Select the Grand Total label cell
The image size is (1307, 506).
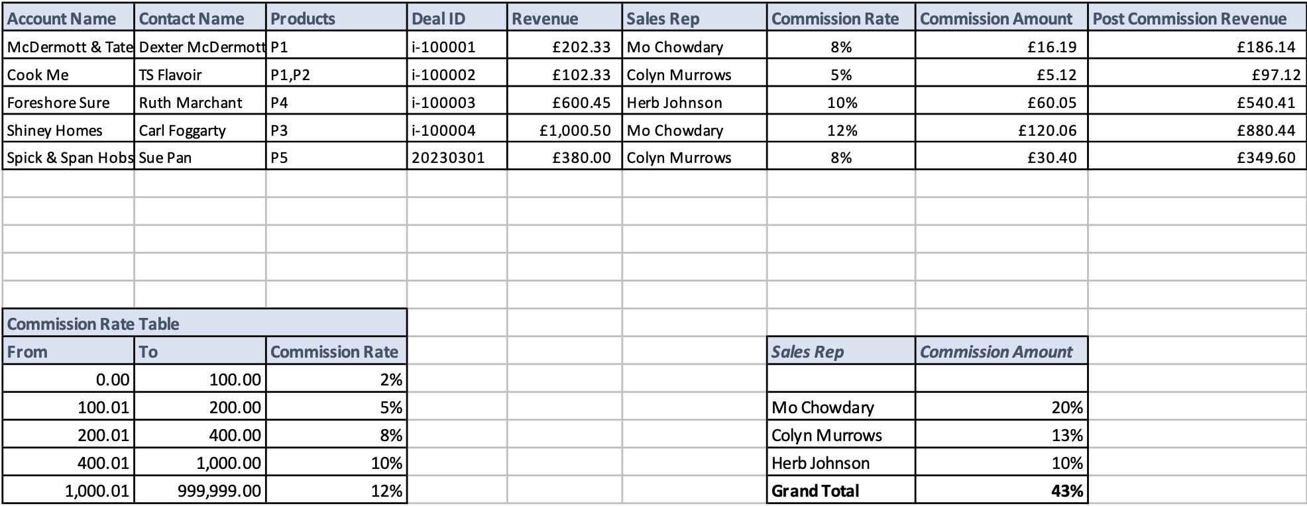point(840,491)
